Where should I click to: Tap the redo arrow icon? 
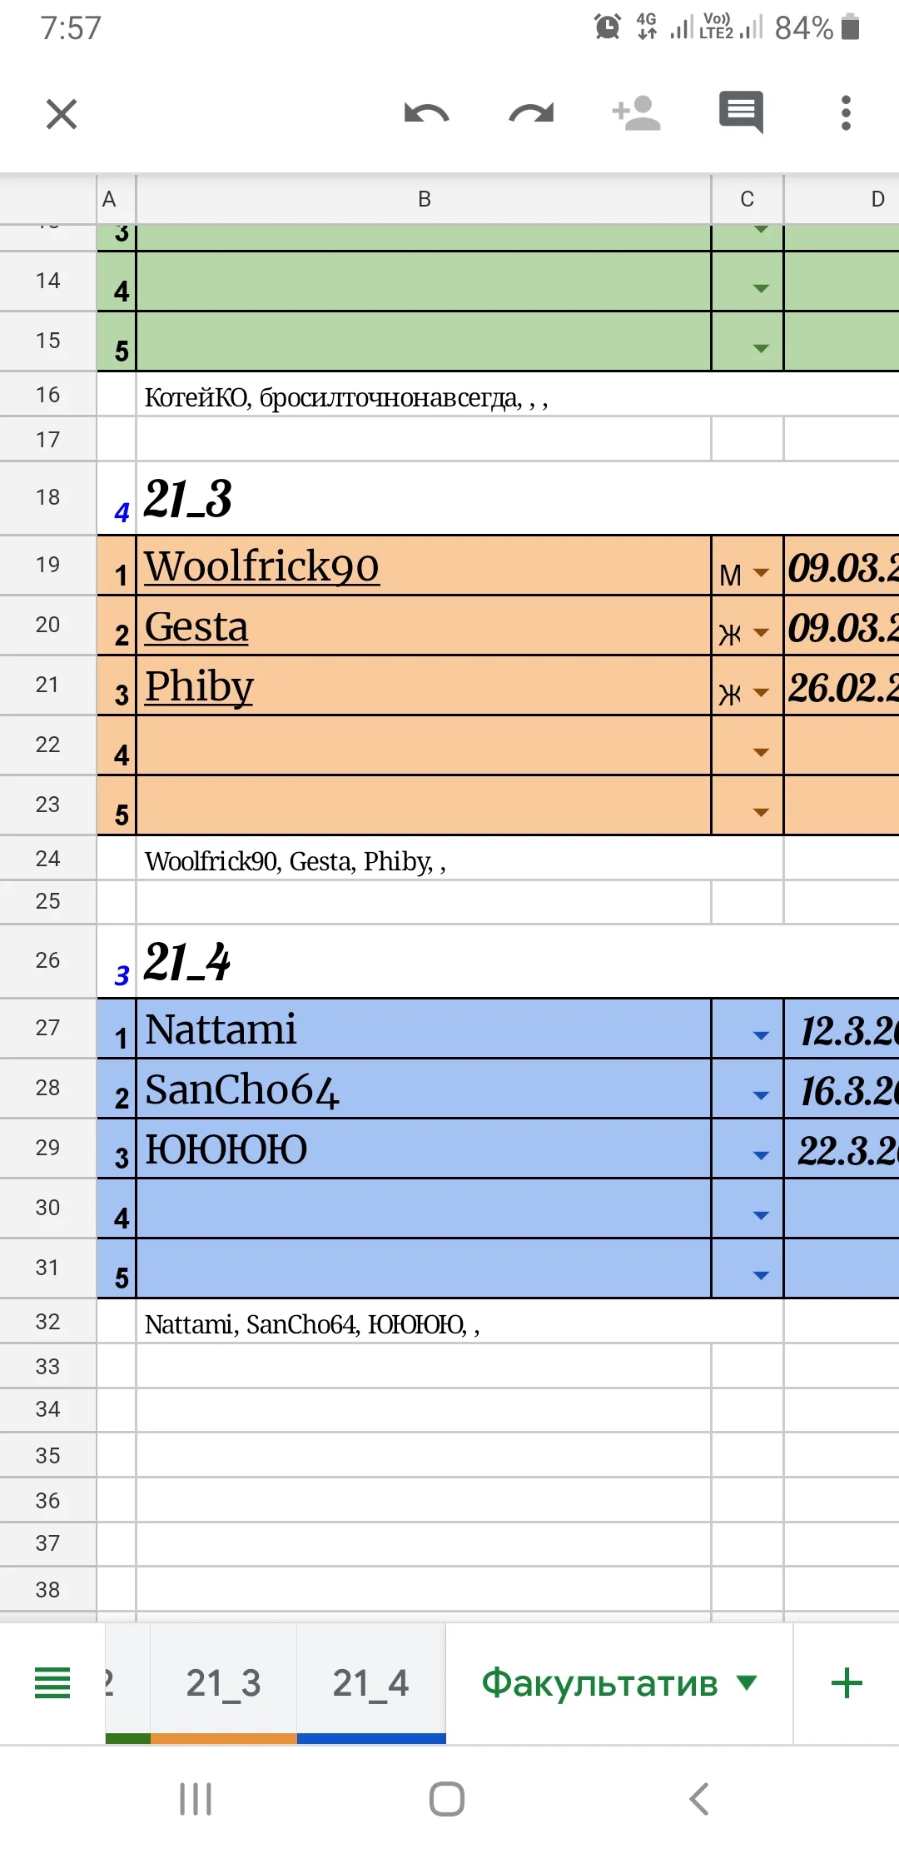[531, 113]
